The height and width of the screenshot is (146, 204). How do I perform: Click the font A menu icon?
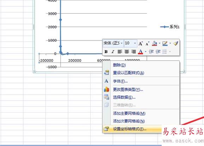(106, 81)
